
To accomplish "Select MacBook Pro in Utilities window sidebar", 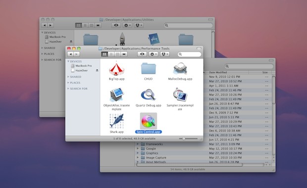I will tap(55, 37).
